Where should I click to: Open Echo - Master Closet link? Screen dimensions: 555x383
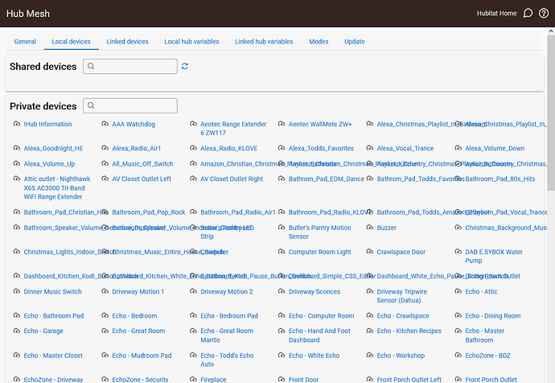pos(53,356)
